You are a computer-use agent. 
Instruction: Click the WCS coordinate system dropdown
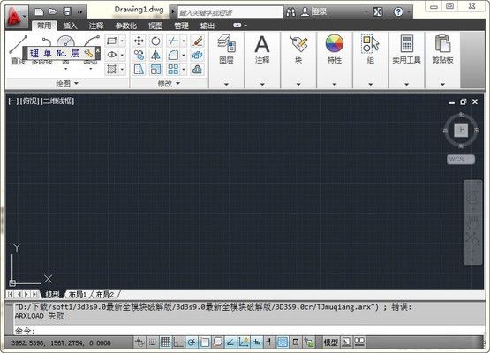pos(461,160)
